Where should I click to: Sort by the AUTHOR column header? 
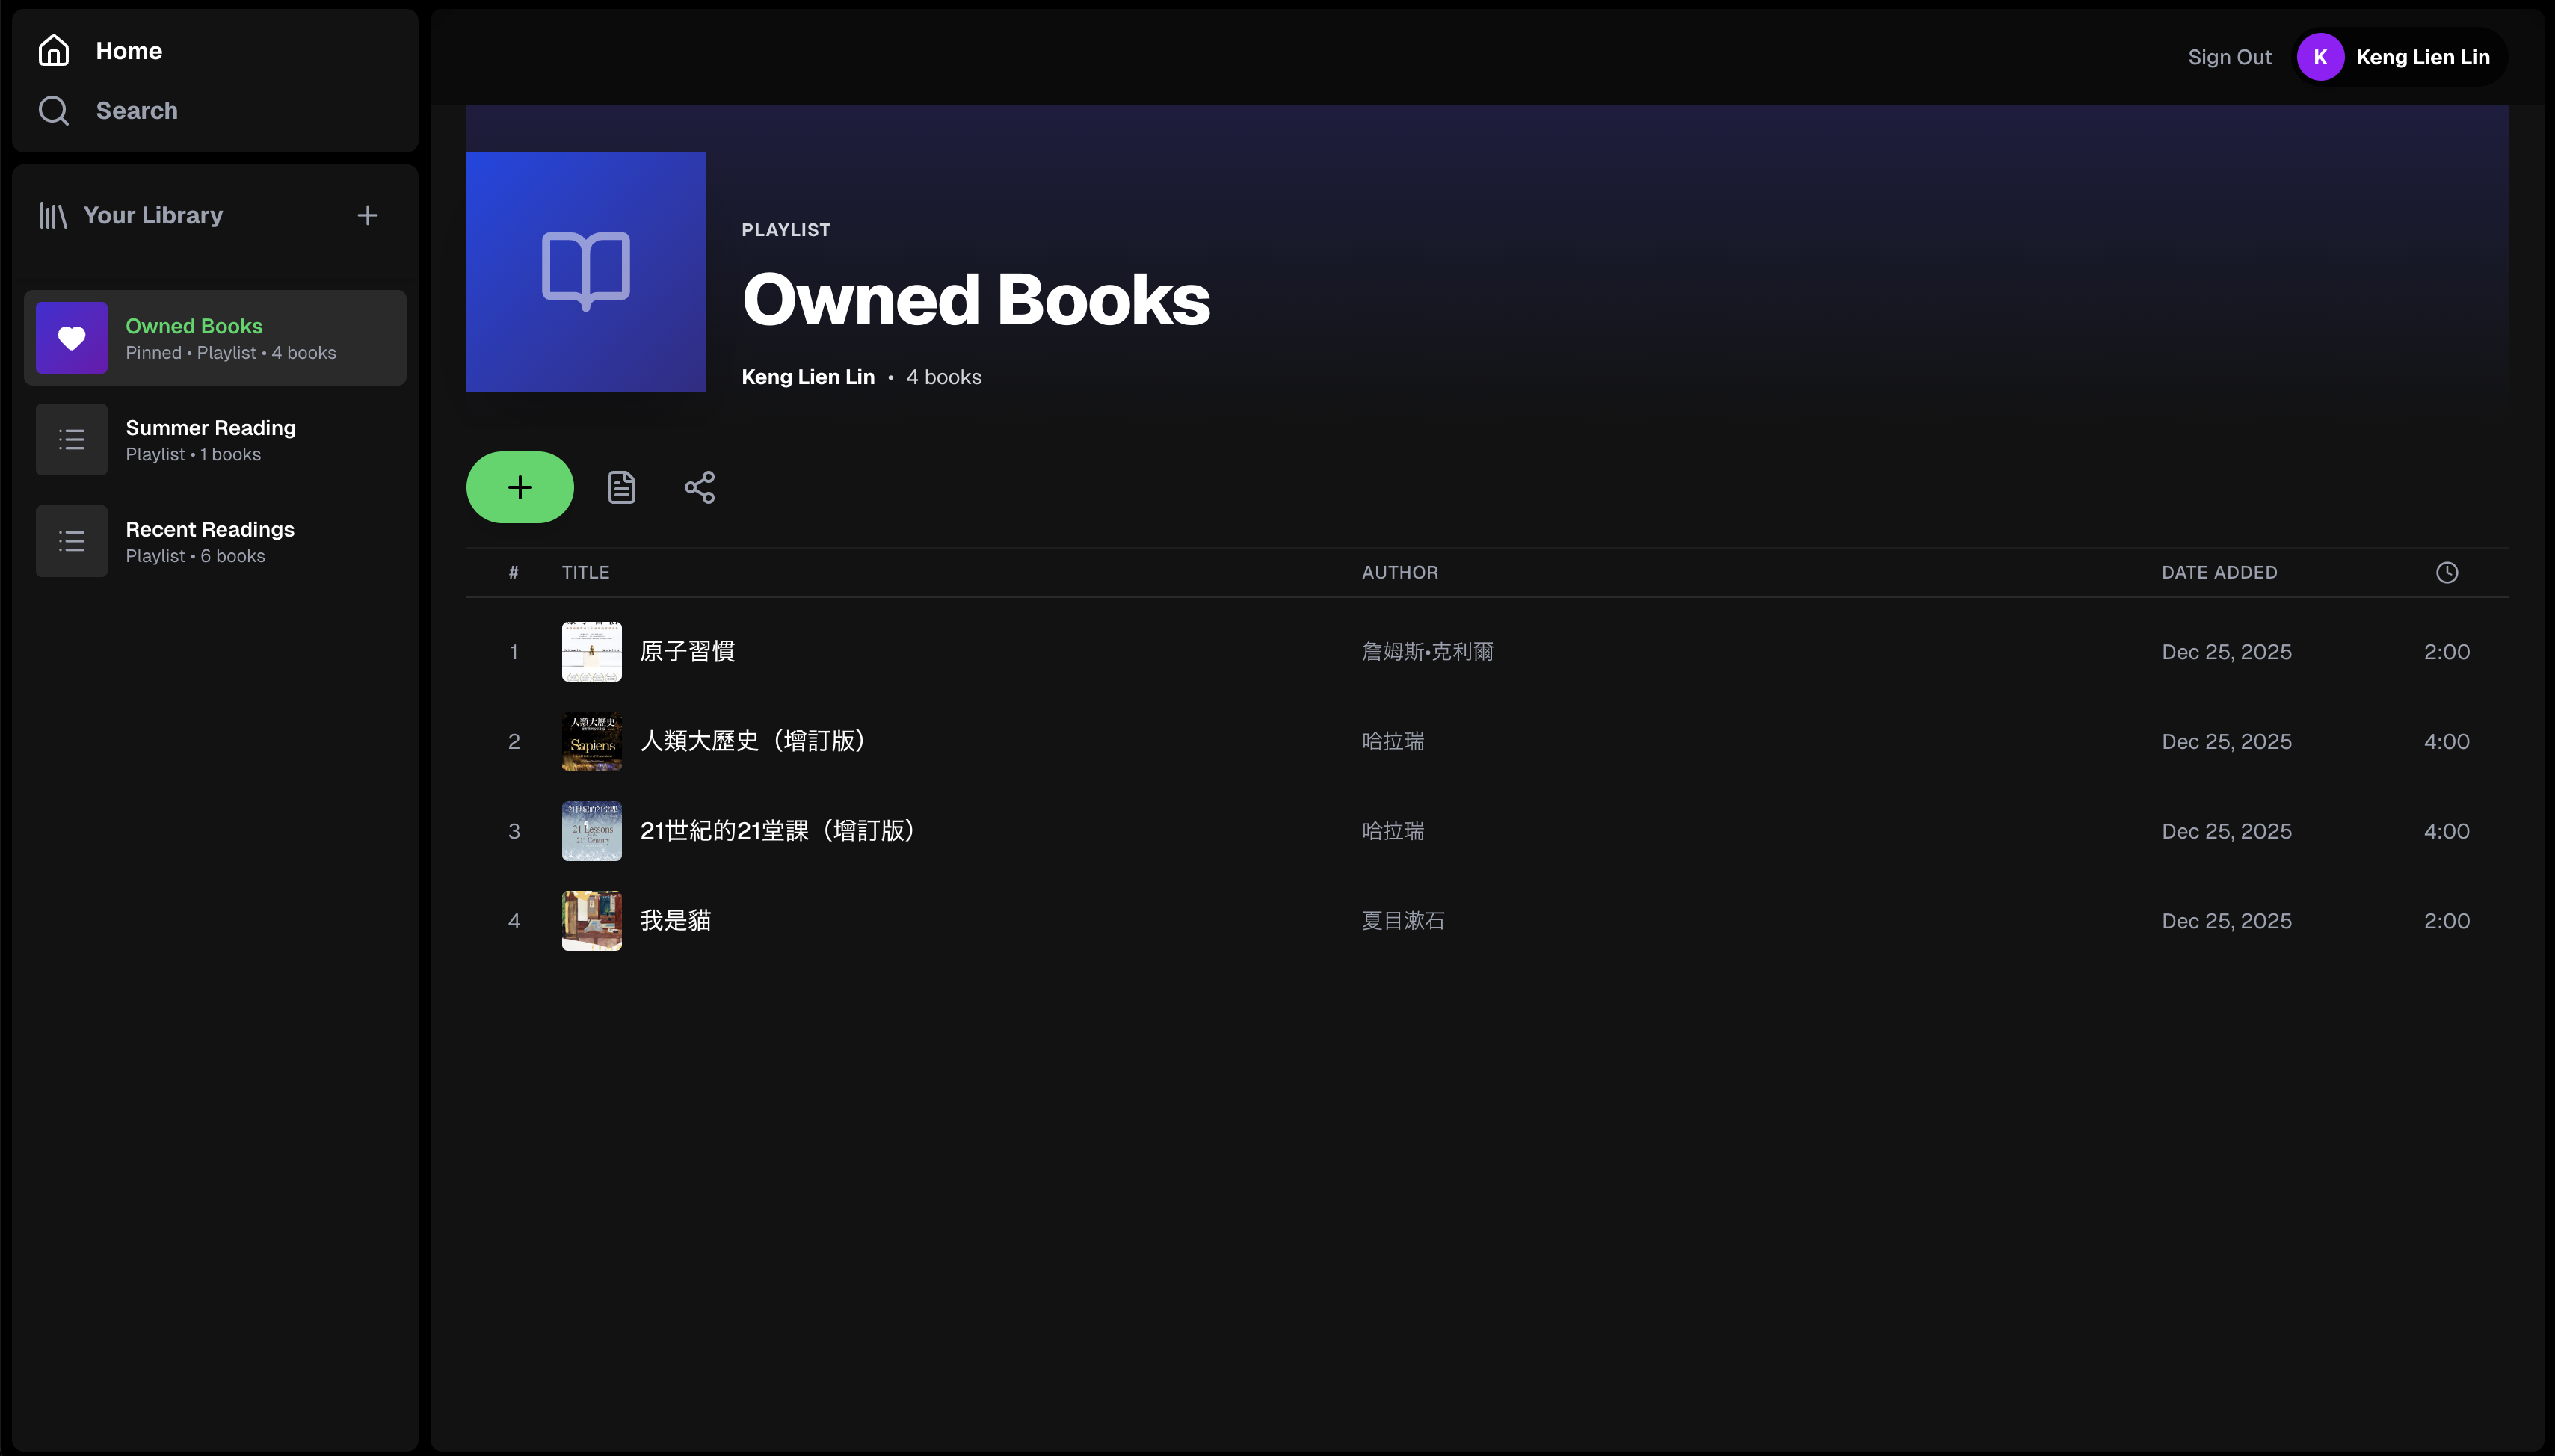1399,572
